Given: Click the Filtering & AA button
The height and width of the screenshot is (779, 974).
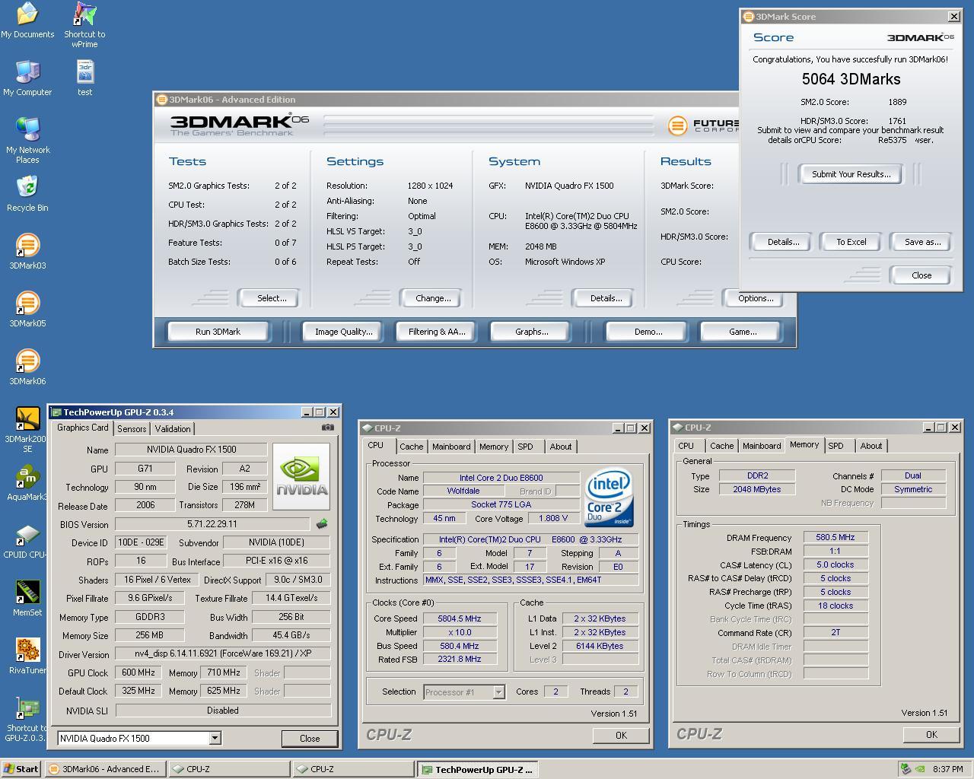Looking at the screenshot, I should (437, 332).
